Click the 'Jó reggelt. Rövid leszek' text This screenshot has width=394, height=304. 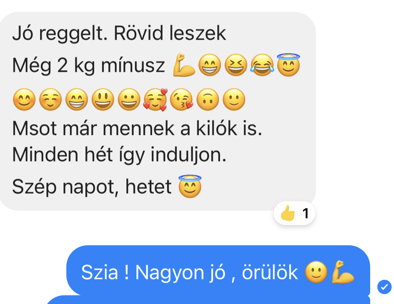coord(119,33)
